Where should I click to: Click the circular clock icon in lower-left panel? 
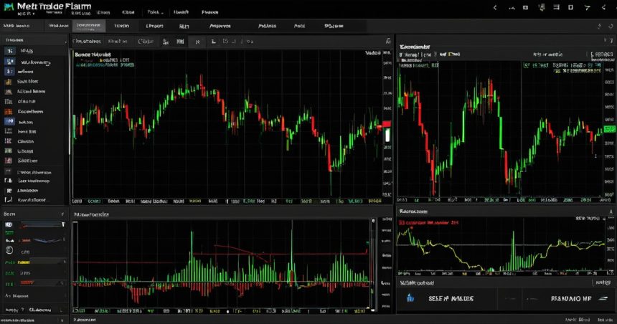[9, 250]
